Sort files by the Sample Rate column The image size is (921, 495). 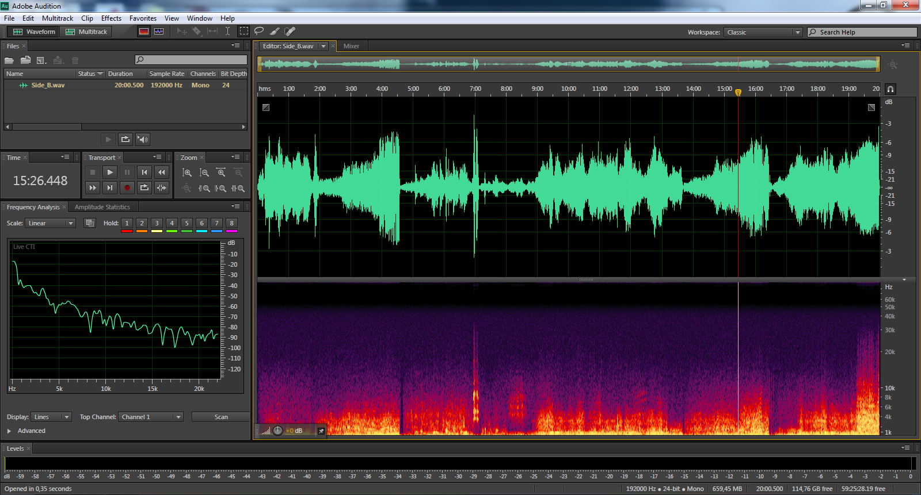[x=167, y=74]
